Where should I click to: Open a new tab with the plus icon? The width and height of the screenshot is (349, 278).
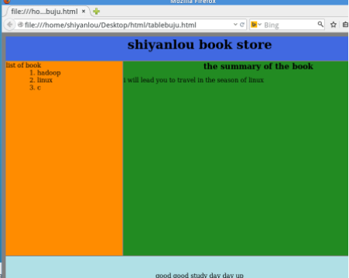click(x=97, y=12)
